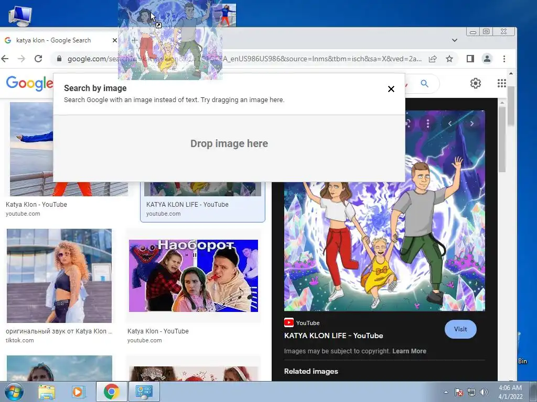Click the Chrome taskbar icon
This screenshot has width=537, height=402.
[x=111, y=392]
